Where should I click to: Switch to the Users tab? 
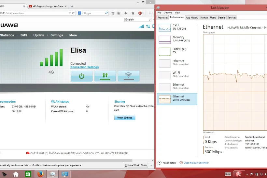[213, 18]
